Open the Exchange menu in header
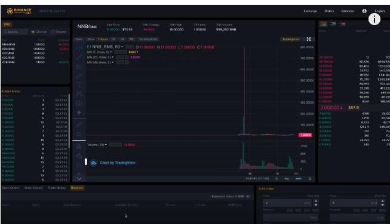390x224 pixels. tap(310, 11)
